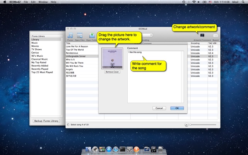Click the Backup iTunes Library button
Viewport: 248px width, 155px height.
(x=46, y=121)
